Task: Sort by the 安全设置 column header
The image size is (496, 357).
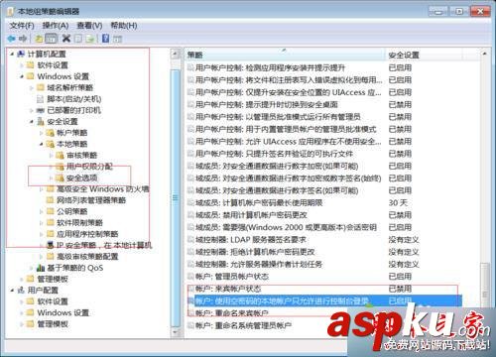Action: [x=424, y=55]
